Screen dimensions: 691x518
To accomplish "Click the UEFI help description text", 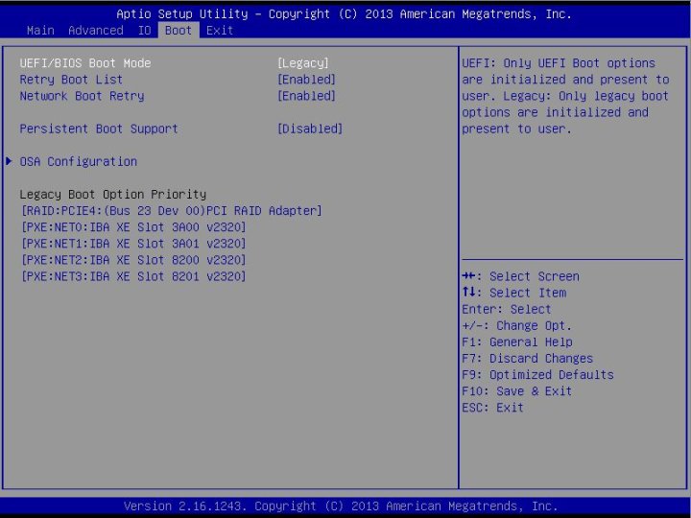I will coord(565,96).
